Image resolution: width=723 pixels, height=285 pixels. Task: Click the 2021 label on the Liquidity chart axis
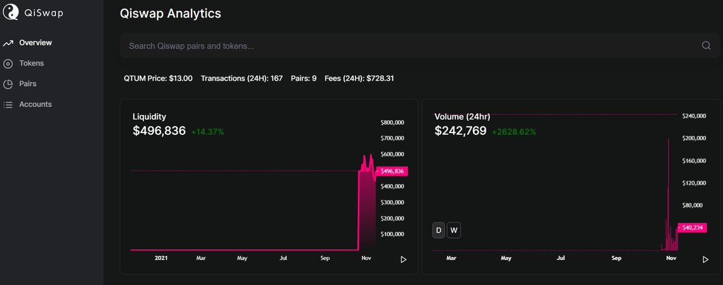coord(161,258)
